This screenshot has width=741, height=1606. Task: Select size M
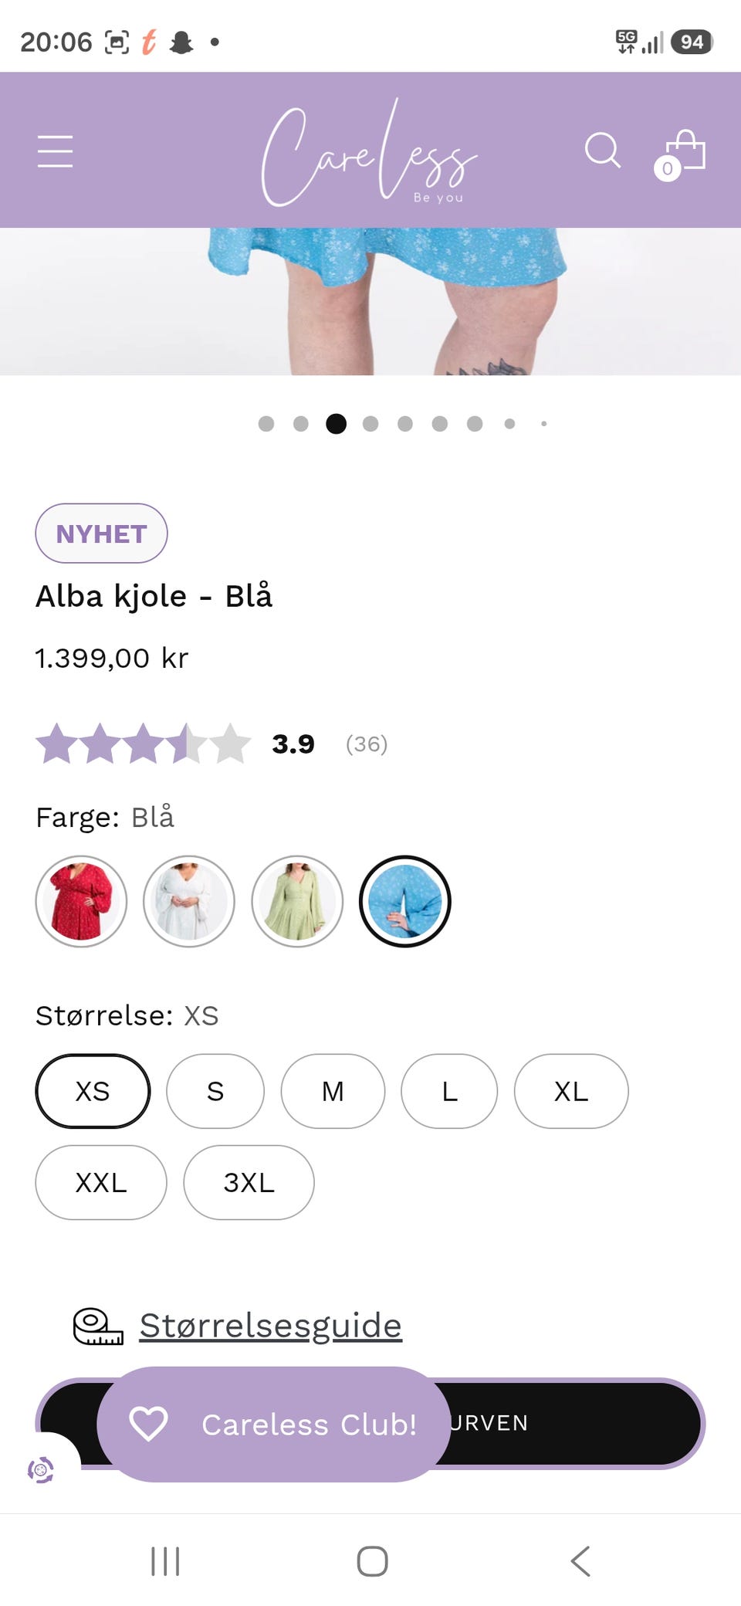333,1091
